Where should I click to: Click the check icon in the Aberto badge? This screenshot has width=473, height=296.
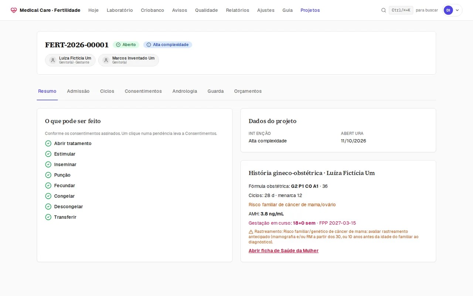[x=118, y=45]
